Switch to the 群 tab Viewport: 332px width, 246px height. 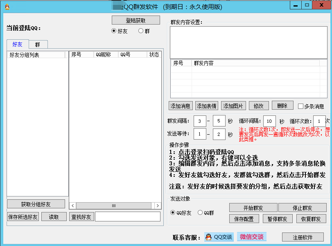(x=38, y=45)
